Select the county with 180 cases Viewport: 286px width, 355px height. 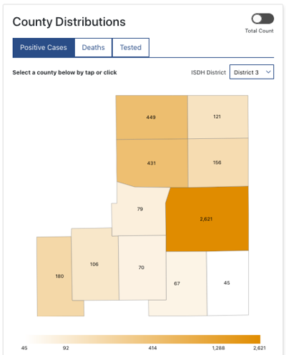[x=59, y=276]
